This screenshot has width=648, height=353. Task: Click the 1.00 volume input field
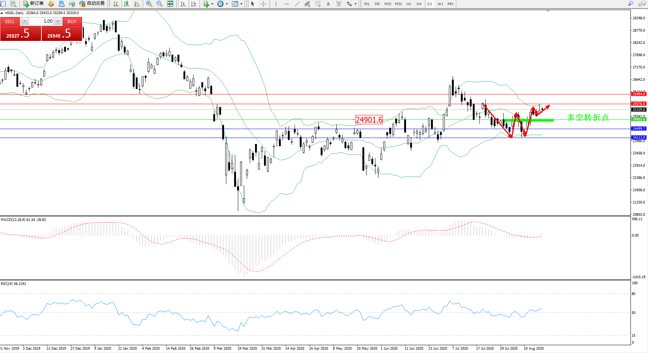(x=41, y=21)
